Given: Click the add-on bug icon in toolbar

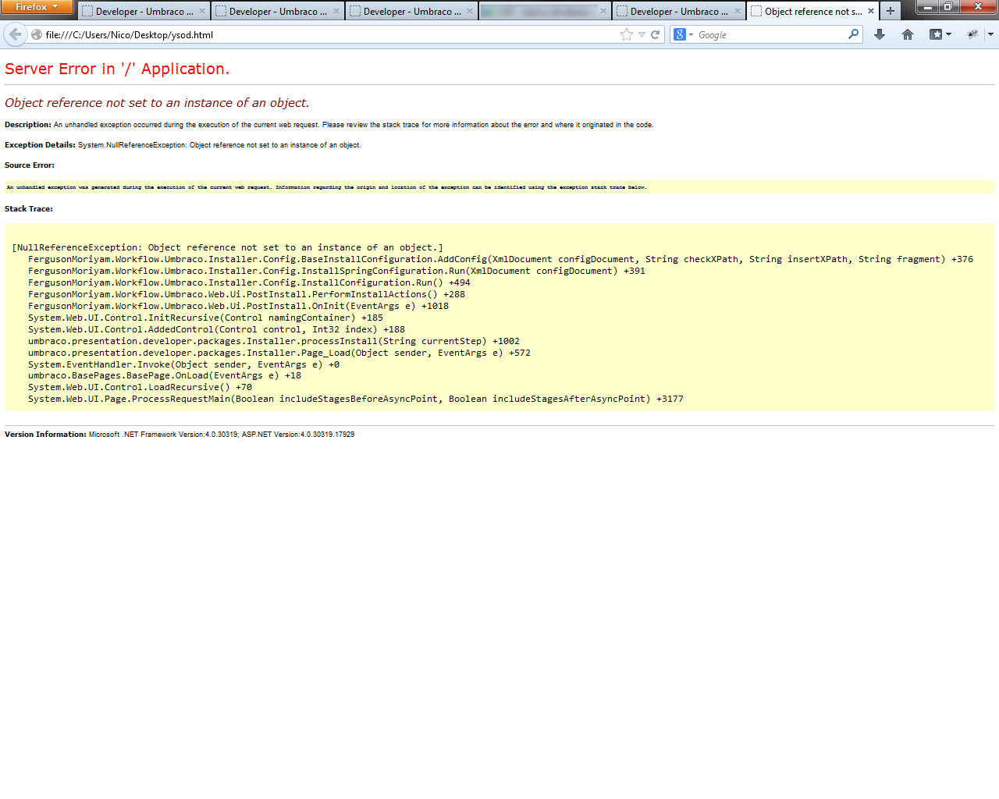Looking at the screenshot, I should [x=972, y=34].
